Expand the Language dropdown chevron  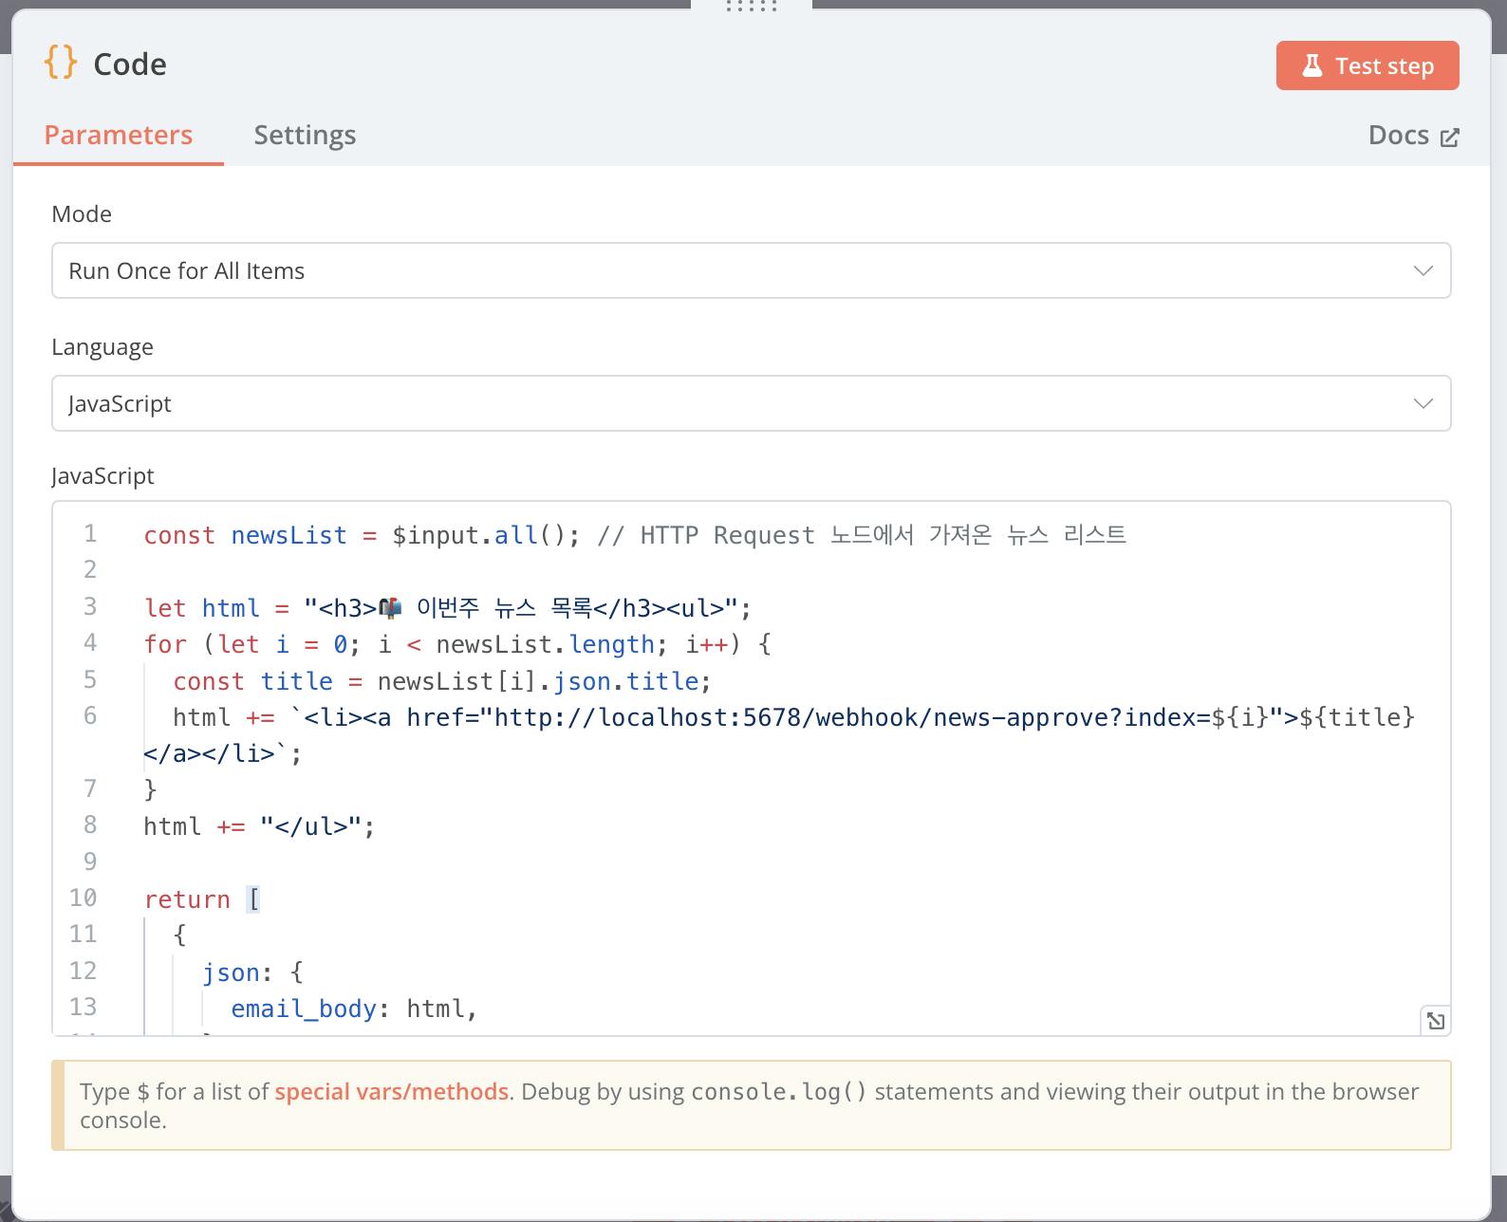click(x=1423, y=404)
